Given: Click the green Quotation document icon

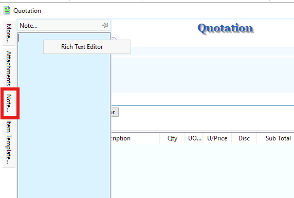Looking at the screenshot, I should pos(7,10).
